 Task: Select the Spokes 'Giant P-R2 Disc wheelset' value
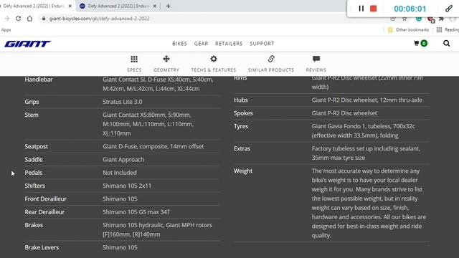point(344,113)
